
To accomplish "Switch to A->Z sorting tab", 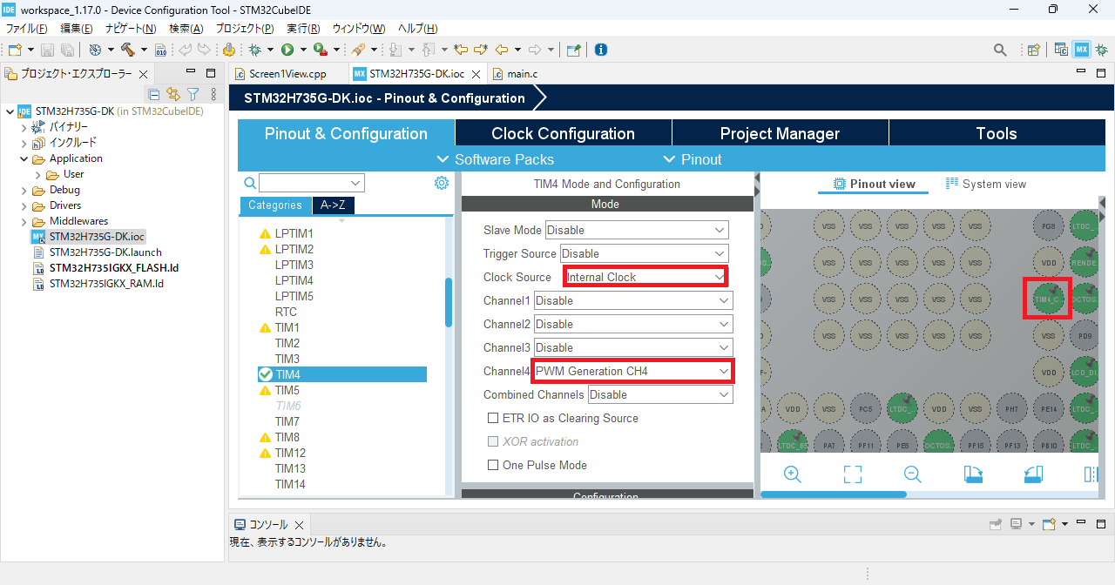I will click(x=333, y=205).
